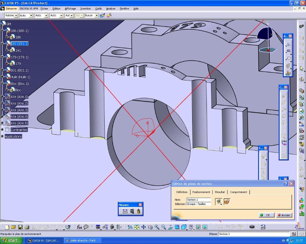Select the Définition tab
This screenshot has width=306, height=244.
coord(182,192)
